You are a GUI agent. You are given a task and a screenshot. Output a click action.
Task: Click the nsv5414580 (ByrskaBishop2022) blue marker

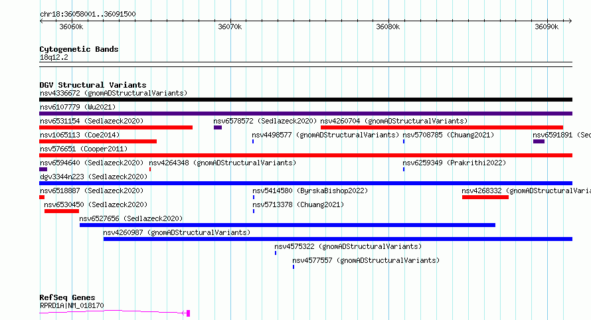point(254,197)
